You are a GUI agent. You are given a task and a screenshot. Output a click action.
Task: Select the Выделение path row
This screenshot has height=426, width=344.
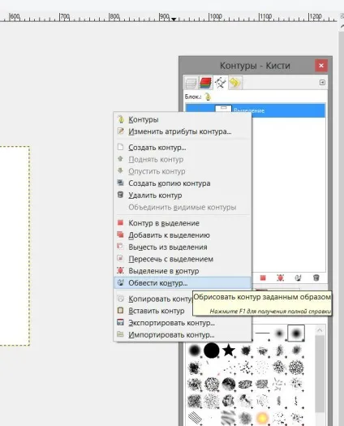[255, 110]
